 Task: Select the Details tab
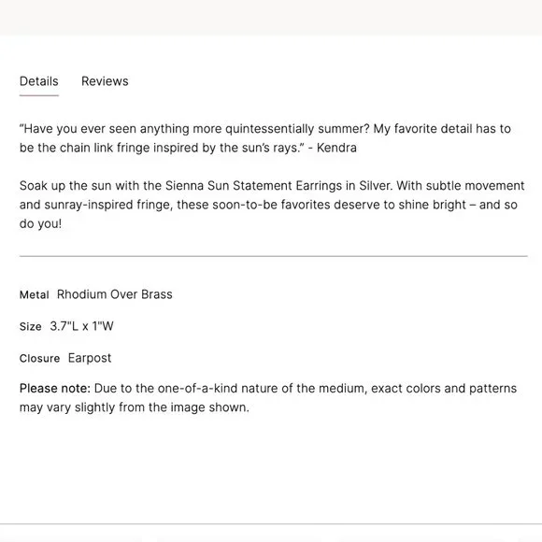(x=39, y=81)
